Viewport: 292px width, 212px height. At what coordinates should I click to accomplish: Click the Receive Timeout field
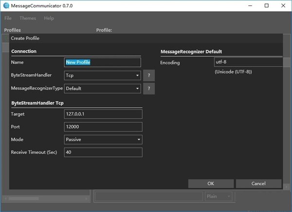(x=103, y=153)
